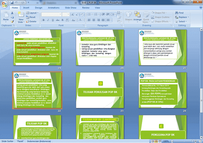Screen dimensions: 203x143
Task: Switch to the Home tab
Action: pos(15,8)
